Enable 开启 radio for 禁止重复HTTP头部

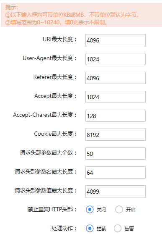119,210
